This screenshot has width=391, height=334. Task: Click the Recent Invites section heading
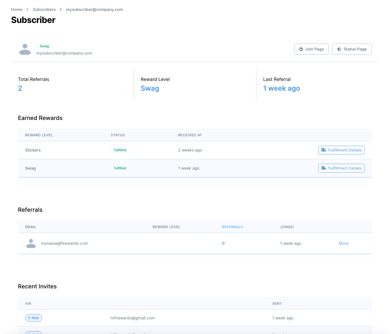coord(37,286)
